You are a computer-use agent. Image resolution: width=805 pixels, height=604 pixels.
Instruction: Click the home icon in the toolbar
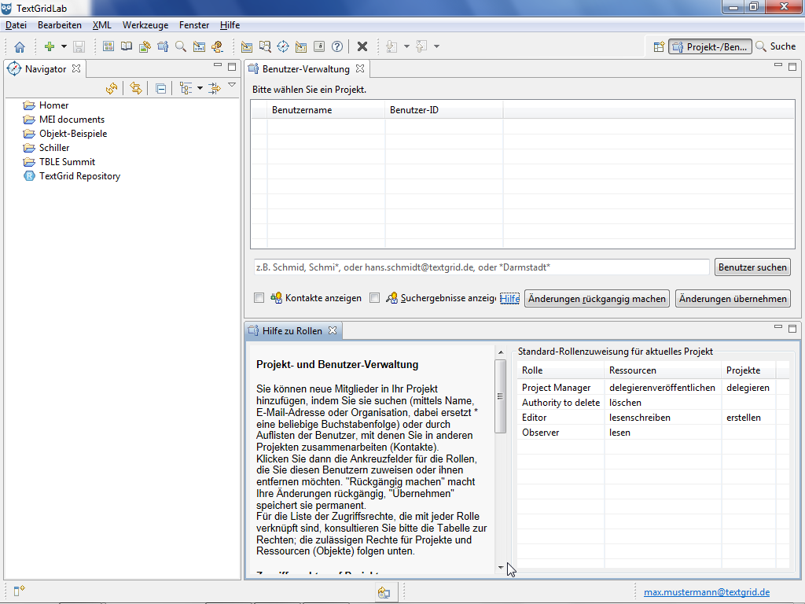point(20,47)
